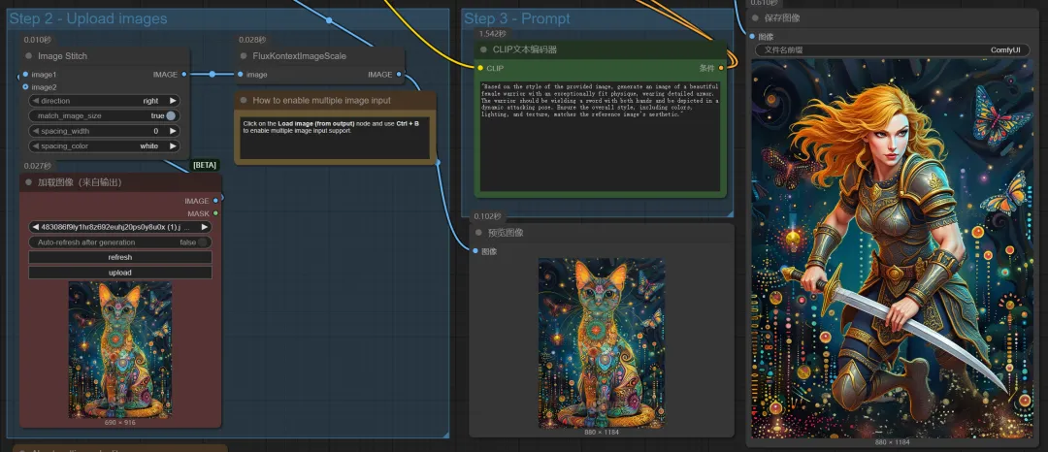This screenshot has height=452, width=1048.
Task: Click the refresh button
Action: (x=120, y=258)
